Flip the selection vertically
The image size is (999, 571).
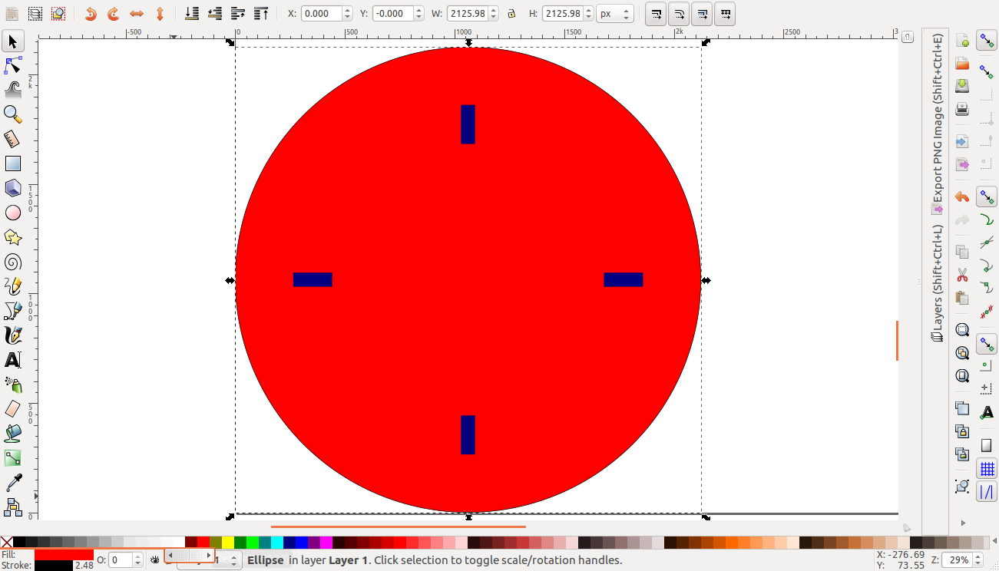point(160,14)
